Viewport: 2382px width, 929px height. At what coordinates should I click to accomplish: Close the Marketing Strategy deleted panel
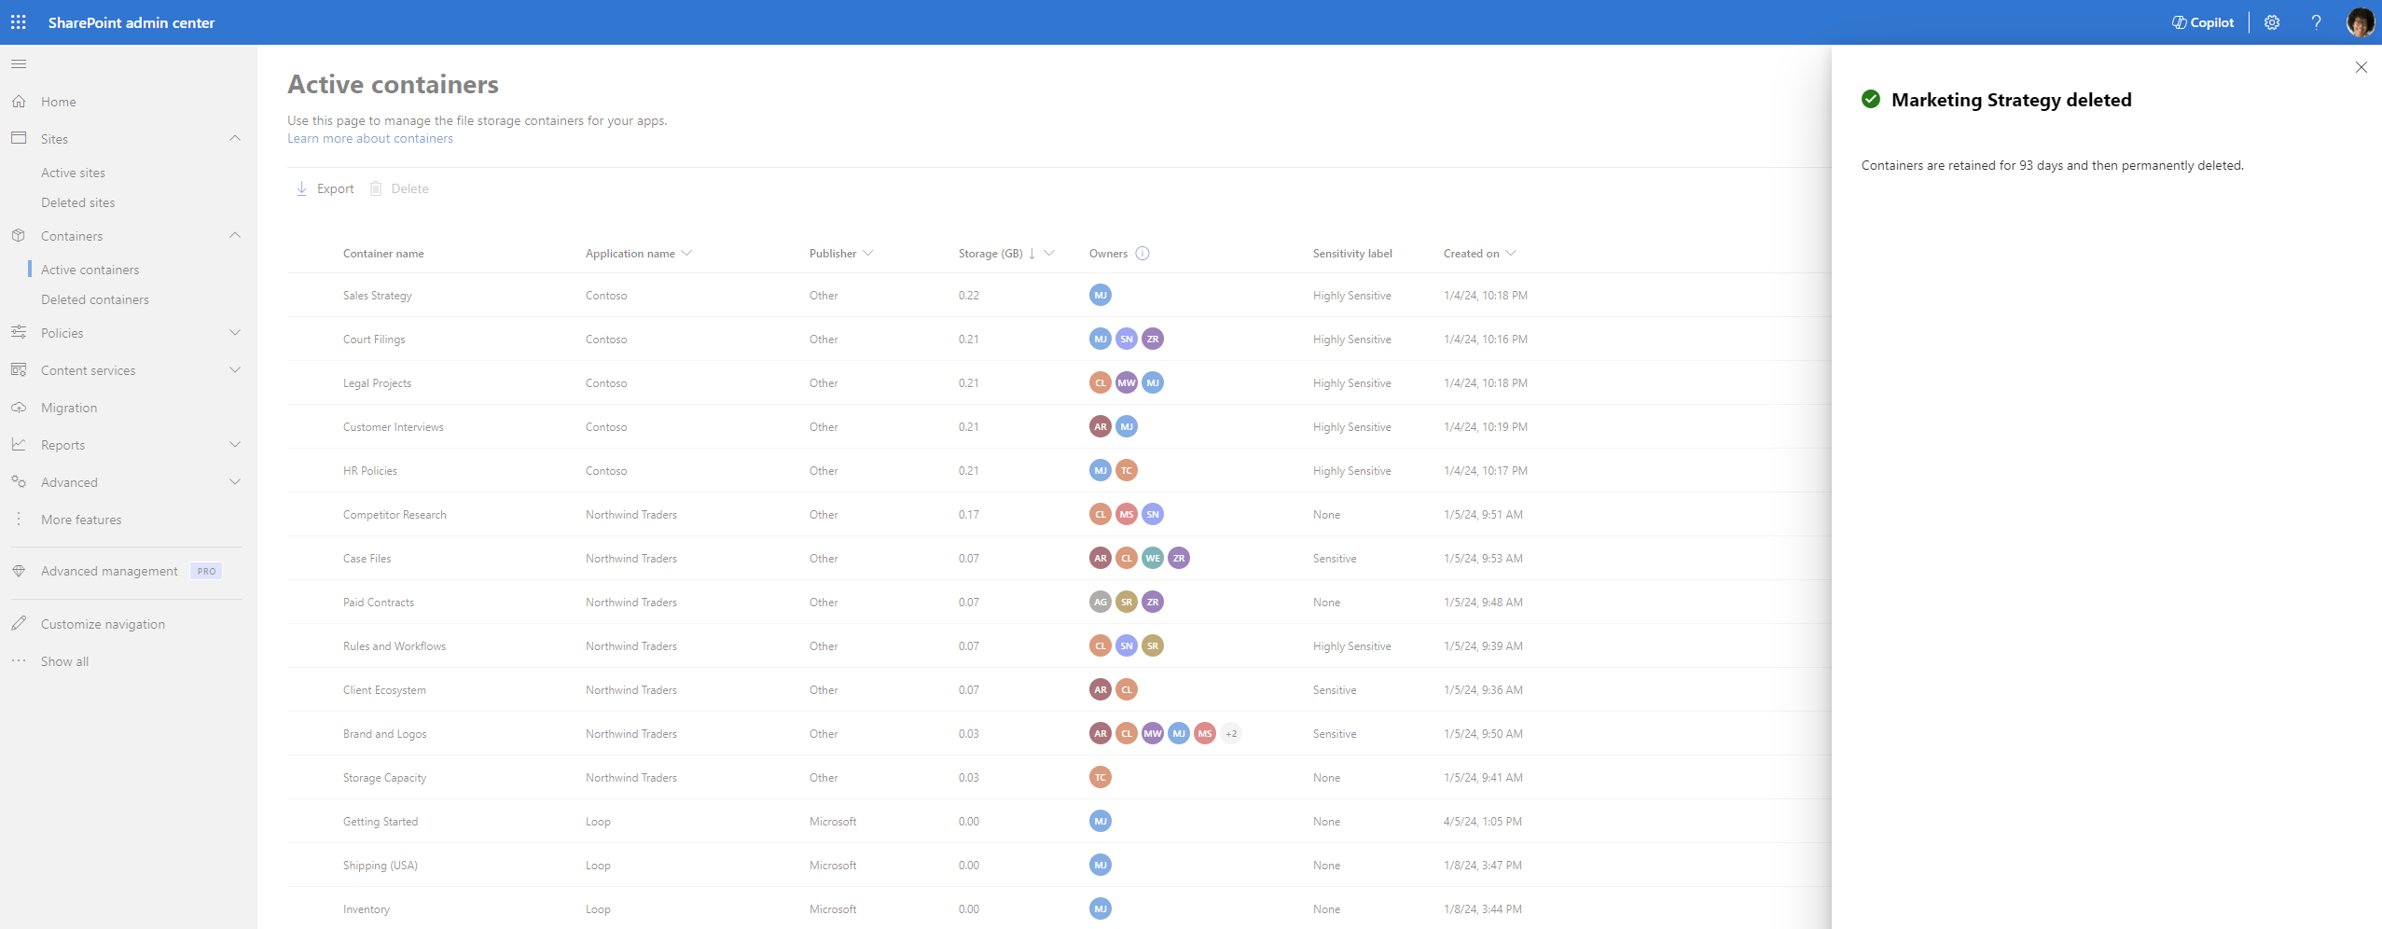pos(2361,67)
